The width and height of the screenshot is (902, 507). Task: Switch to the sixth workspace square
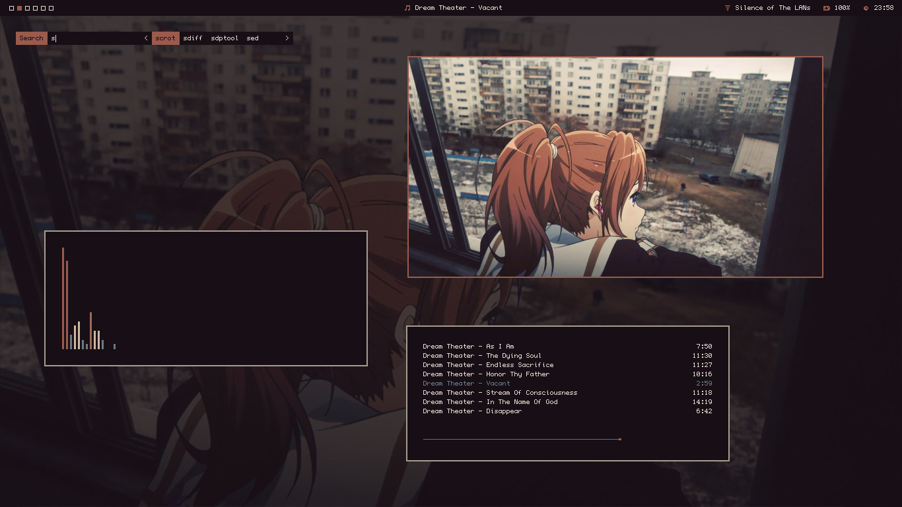tap(51, 8)
